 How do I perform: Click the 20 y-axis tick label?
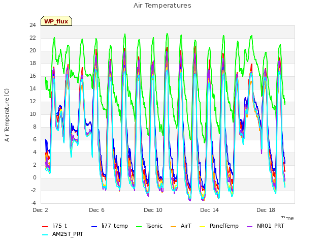click(x=32, y=51)
